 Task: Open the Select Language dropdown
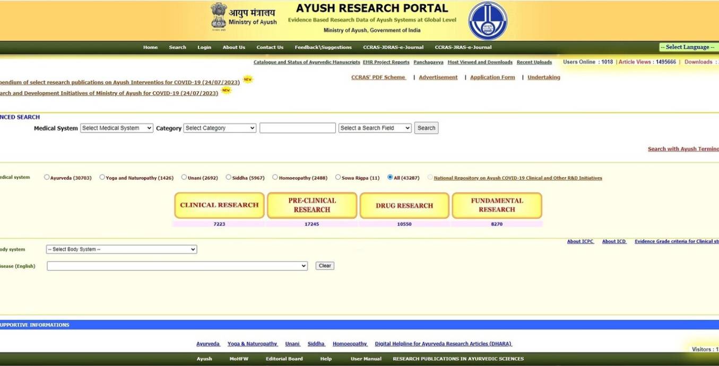coord(689,47)
